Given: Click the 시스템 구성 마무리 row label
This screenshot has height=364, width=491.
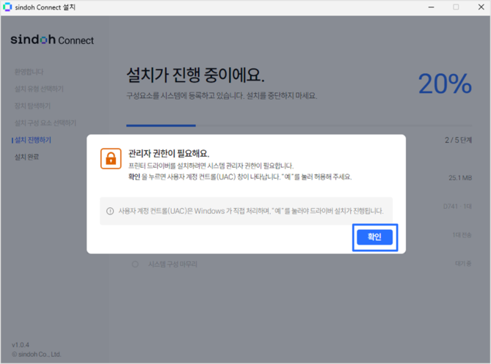Looking at the screenshot, I should (x=172, y=264).
